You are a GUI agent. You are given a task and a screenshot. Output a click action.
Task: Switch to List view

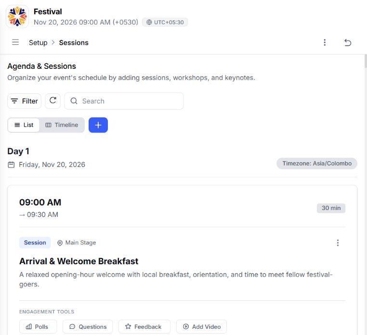click(24, 125)
